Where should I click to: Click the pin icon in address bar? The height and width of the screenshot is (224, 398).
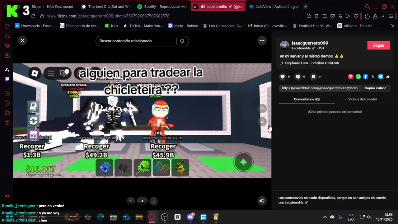[x=317, y=16]
